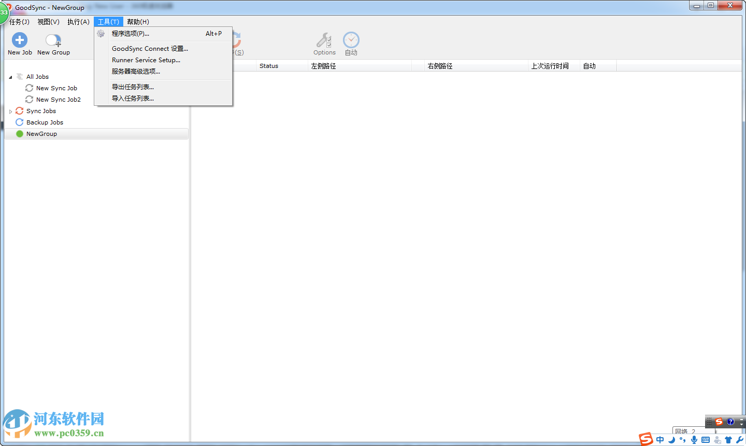Click the blue Backup Jobs group icon
Screen dimensions: 746x446
[20, 122]
